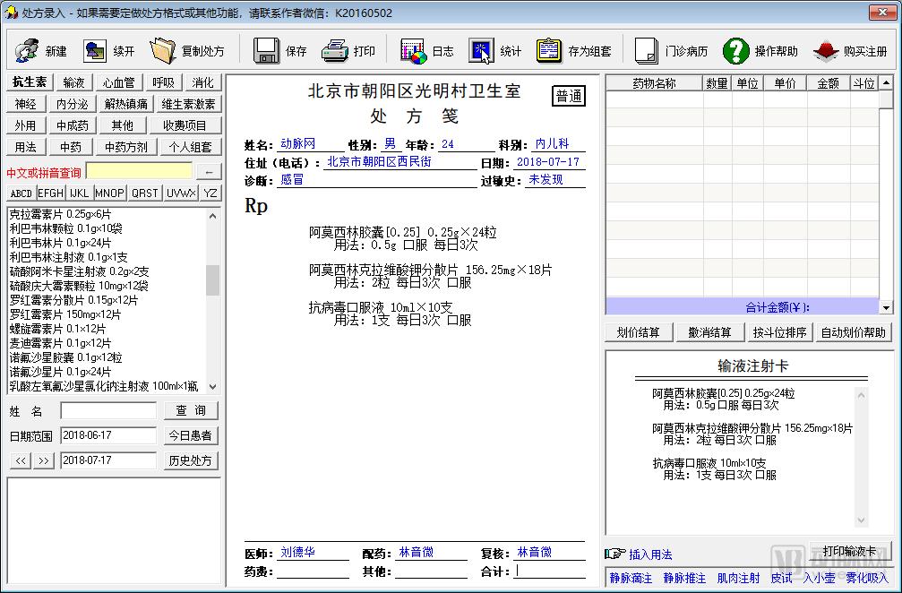Viewport: 902px width, 593px height.
Task: Select the 抗生素 category tab
Action: click(x=30, y=82)
